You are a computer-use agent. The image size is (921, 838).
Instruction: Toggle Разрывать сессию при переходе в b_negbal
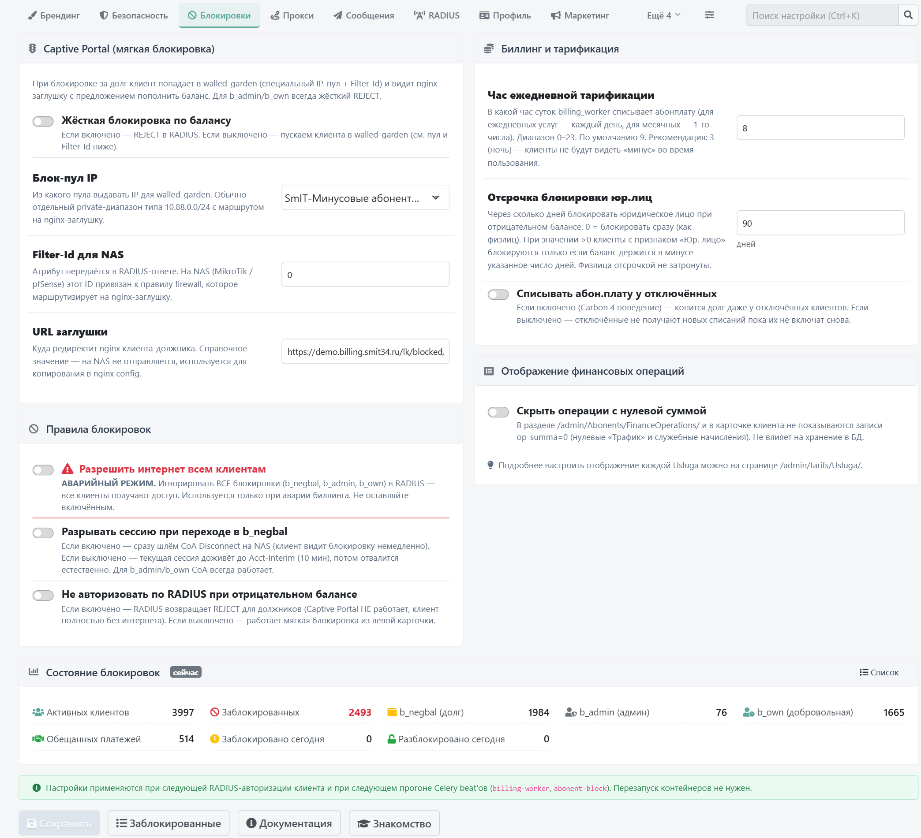43,533
